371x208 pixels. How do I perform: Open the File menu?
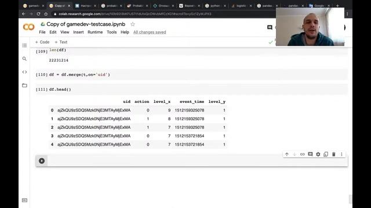42,32
